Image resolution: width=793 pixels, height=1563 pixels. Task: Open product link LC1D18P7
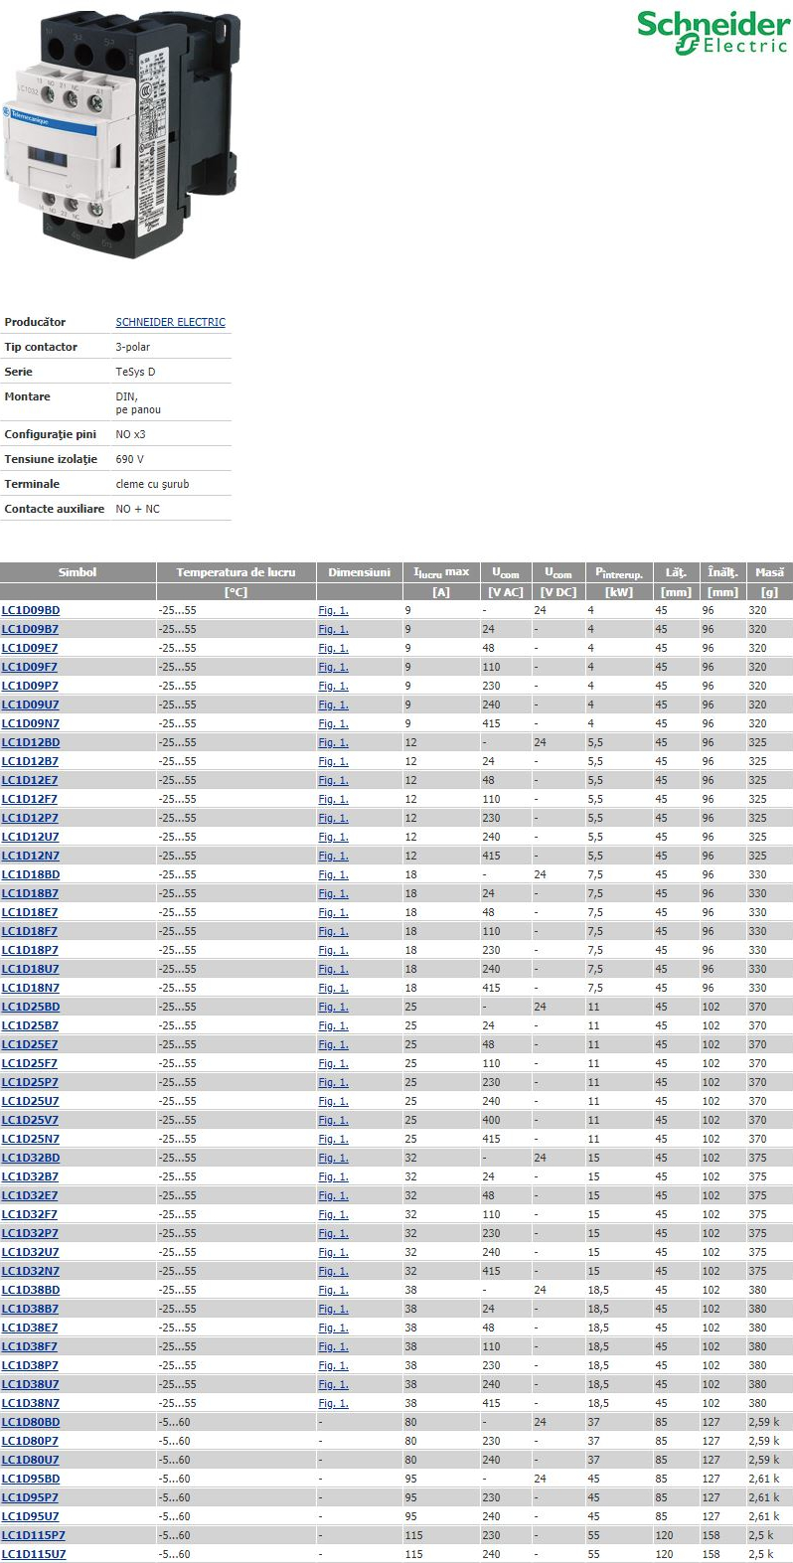(30, 950)
